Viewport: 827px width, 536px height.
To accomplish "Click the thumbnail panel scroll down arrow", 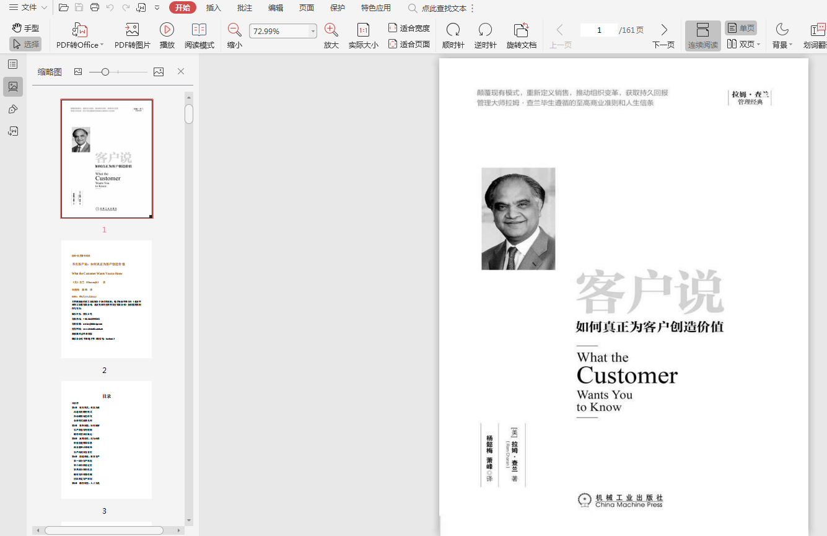I will pos(189,521).
